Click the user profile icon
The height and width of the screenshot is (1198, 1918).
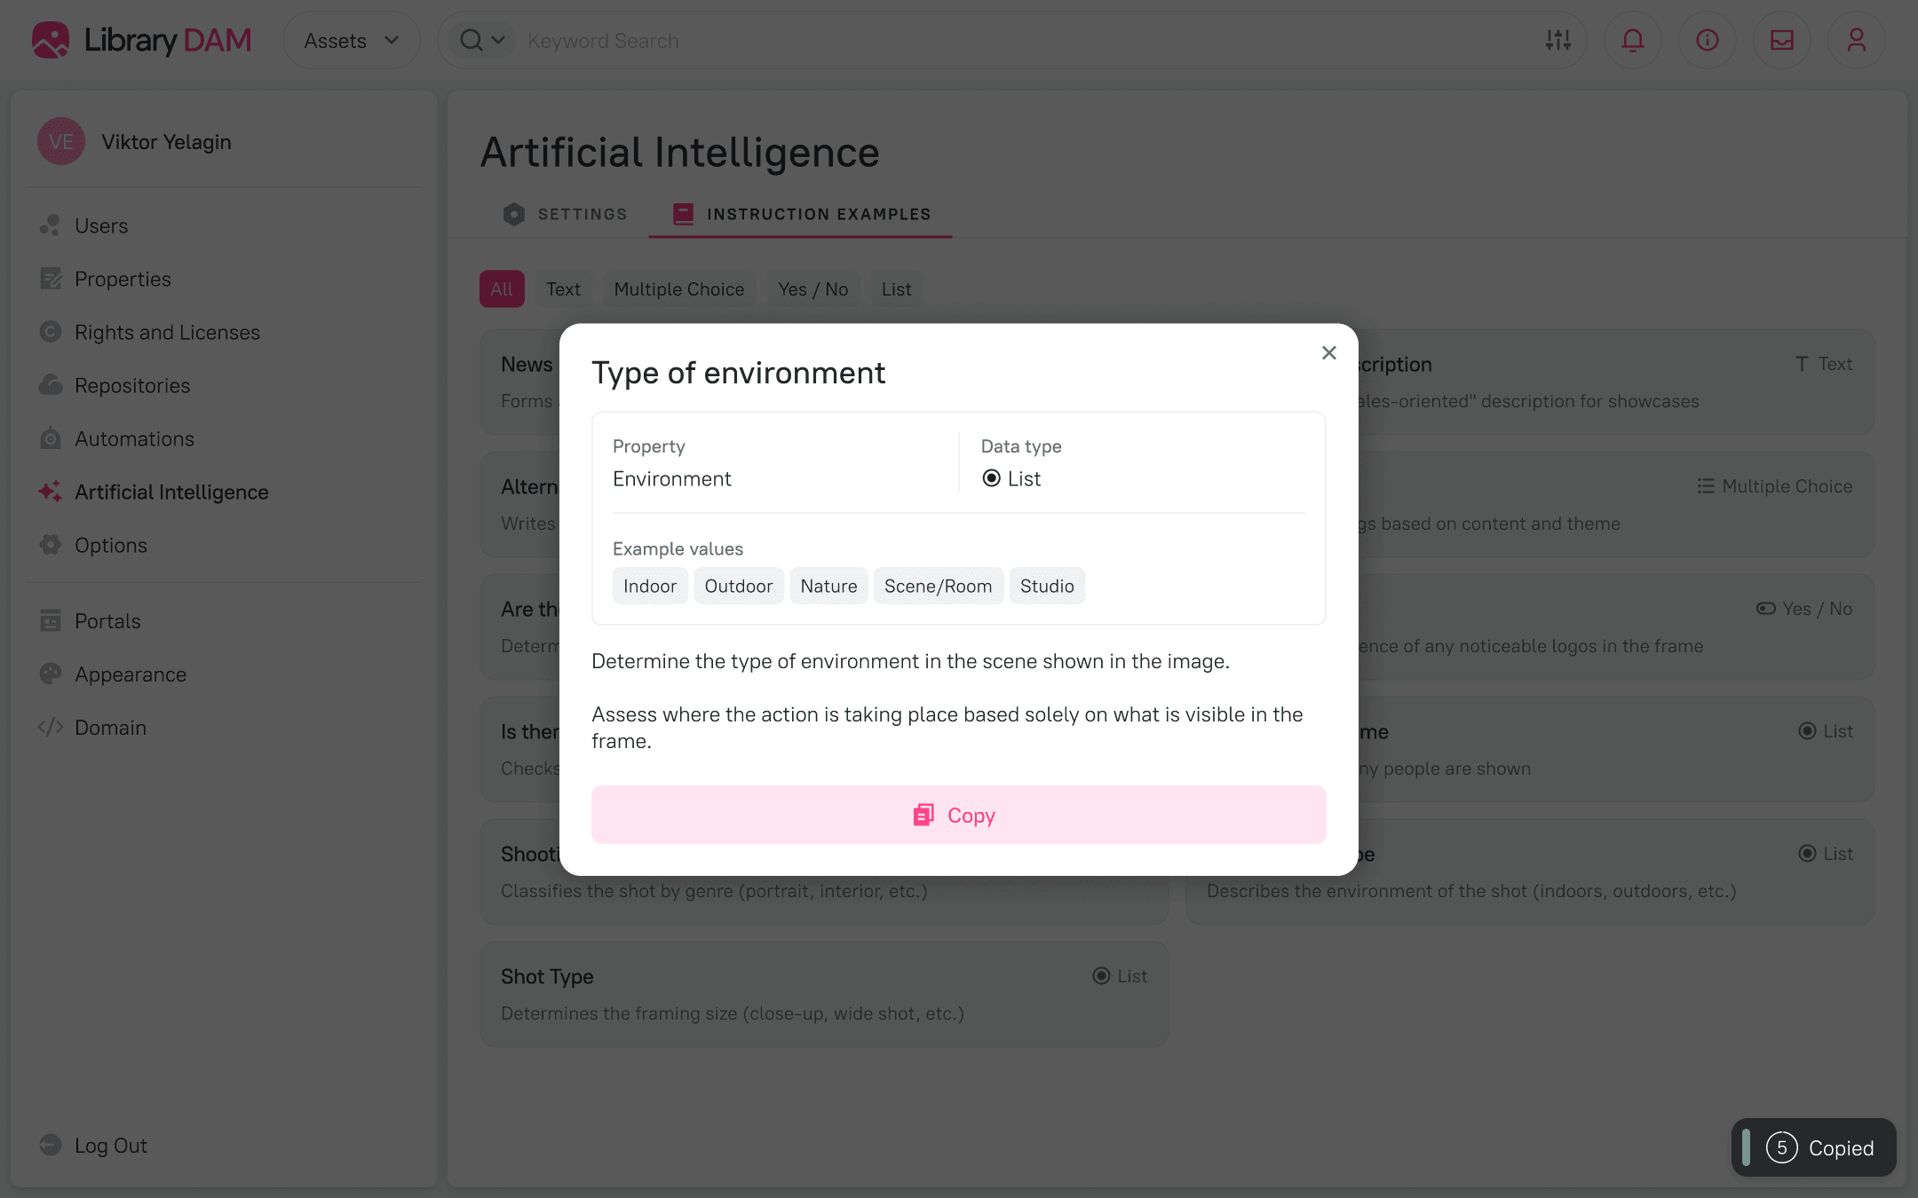[1856, 40]
